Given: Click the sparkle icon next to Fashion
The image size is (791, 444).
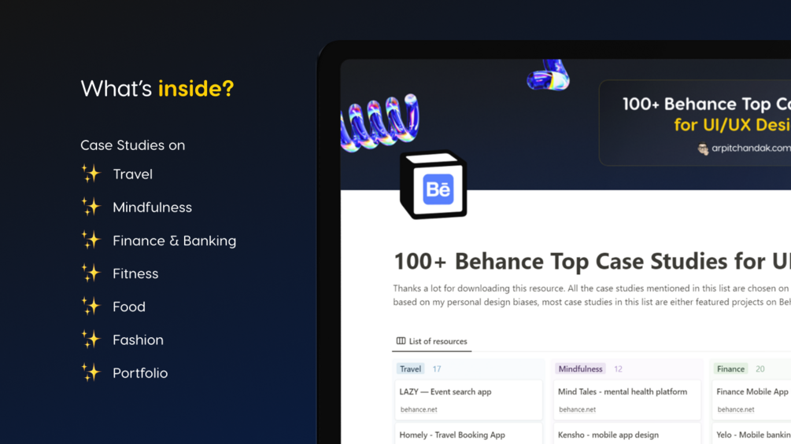Looking at the screenshot, I should click(x=91, y=339).
